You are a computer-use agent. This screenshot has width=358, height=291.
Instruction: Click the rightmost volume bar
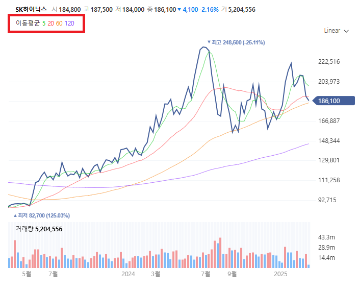(x=309, y=266)
